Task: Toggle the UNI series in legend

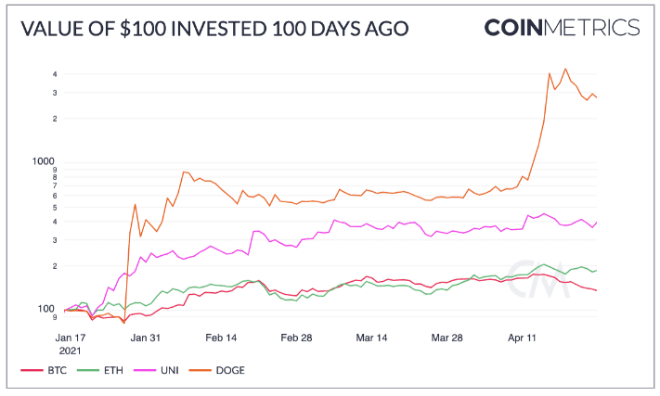Action: [157, 370]
